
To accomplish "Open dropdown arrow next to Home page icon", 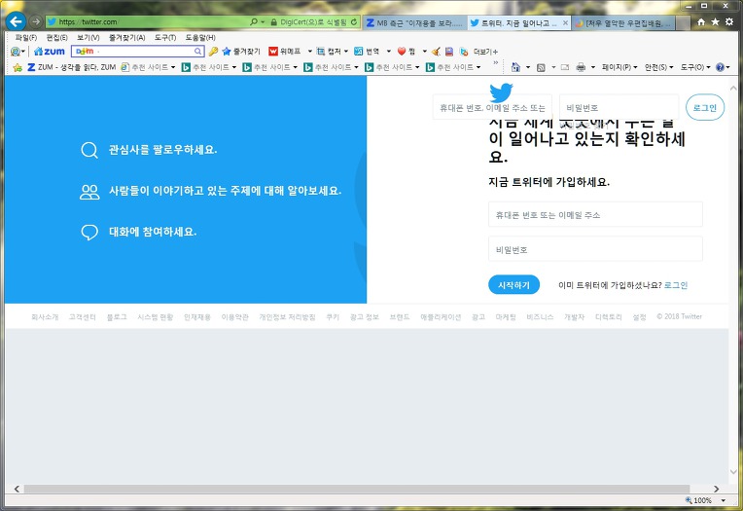I will click(528, 67).
